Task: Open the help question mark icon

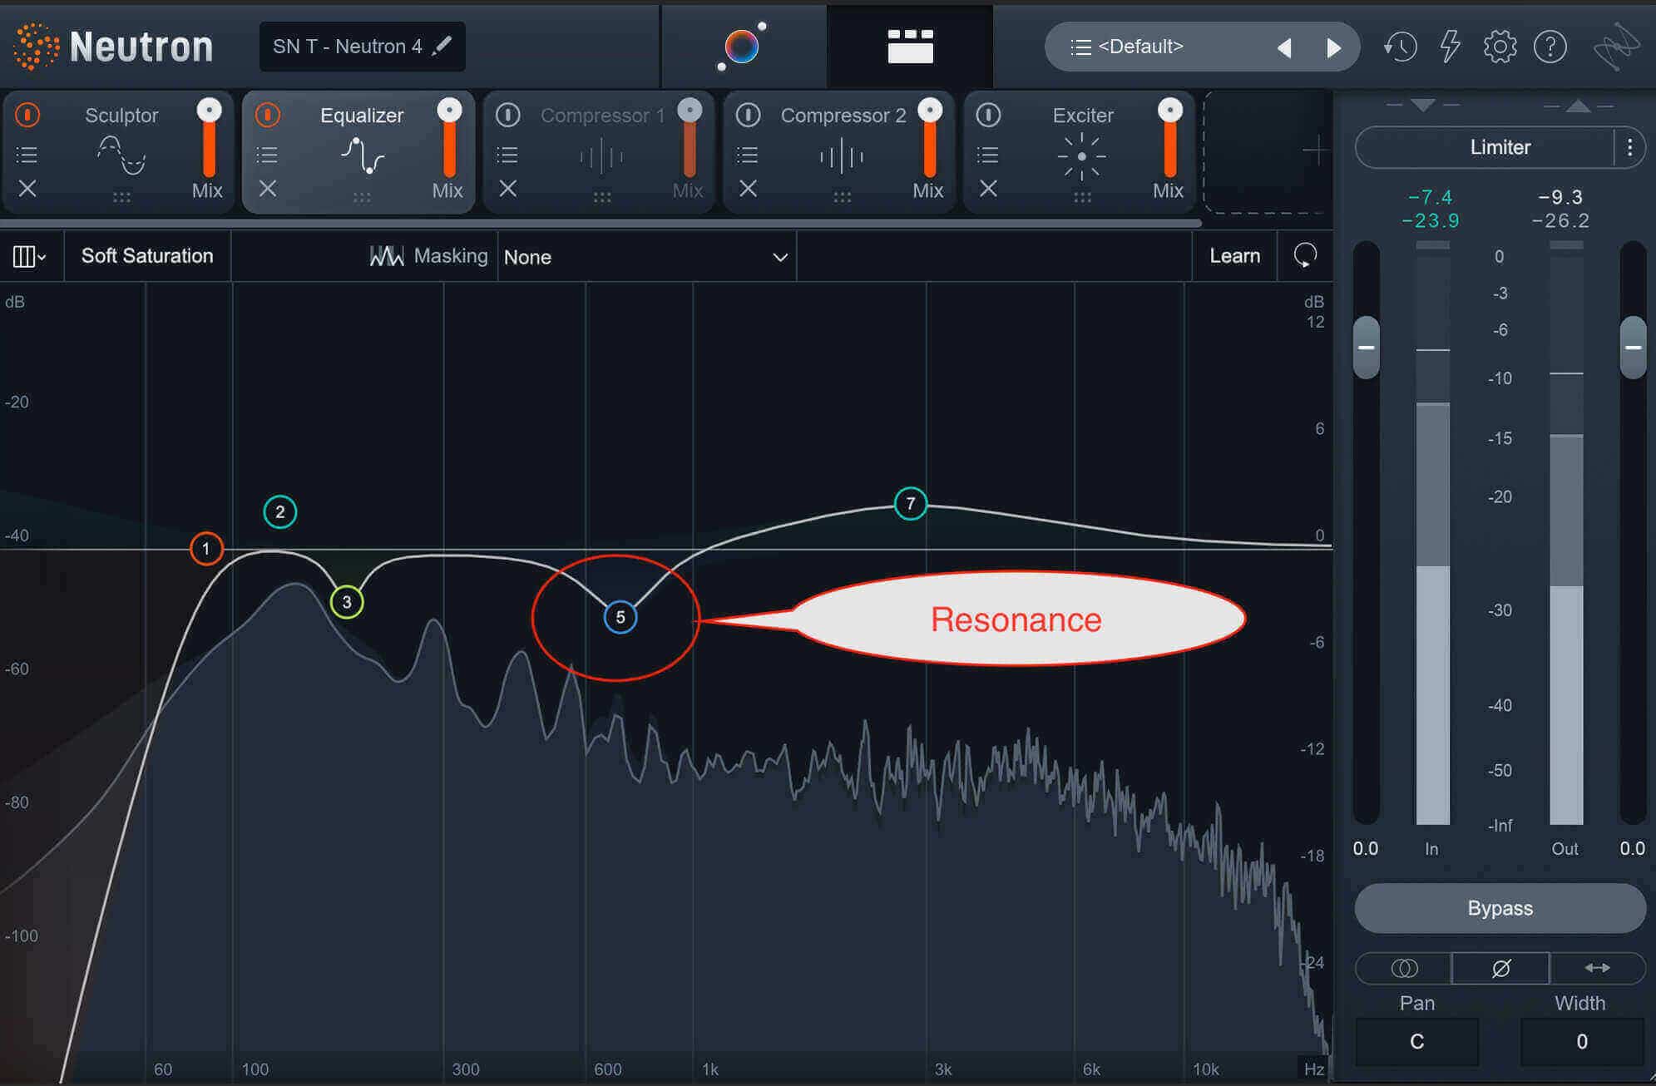Action: pos(1550,47)
